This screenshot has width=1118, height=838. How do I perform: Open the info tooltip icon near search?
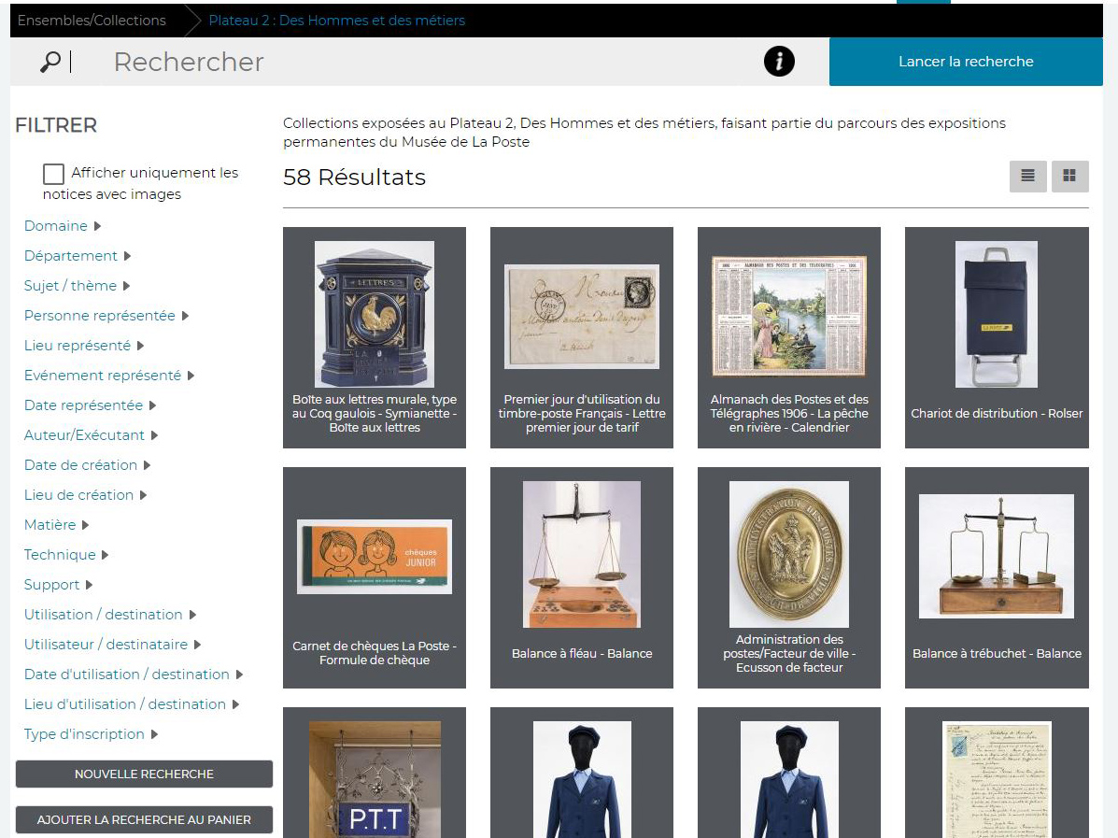[778, 61]
